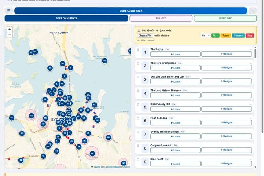Select map marker 41
The height and width of the screenshot is (176, 264).
95,105
